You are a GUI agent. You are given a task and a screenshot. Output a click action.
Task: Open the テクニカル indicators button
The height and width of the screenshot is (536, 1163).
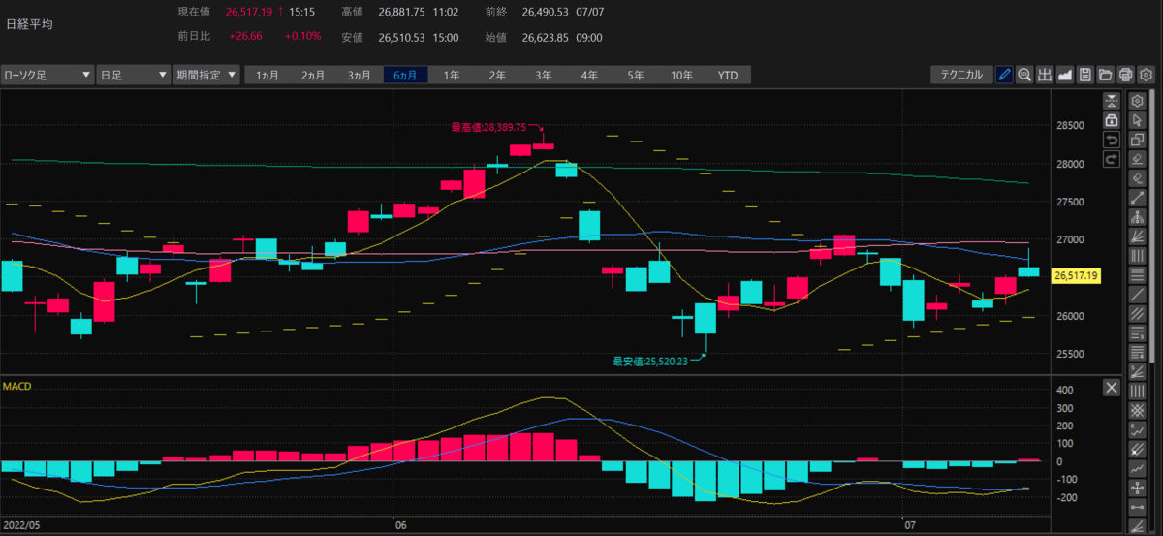pos(961,75)
